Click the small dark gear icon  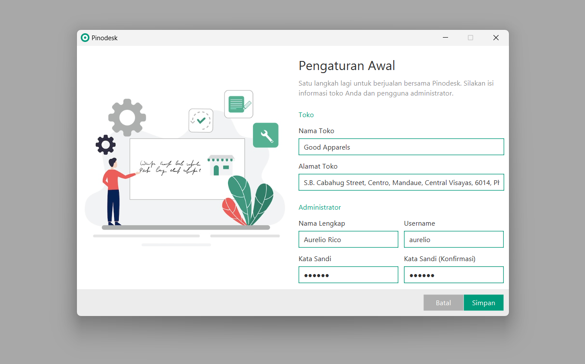pyautogui.click(x=105, y=145)
